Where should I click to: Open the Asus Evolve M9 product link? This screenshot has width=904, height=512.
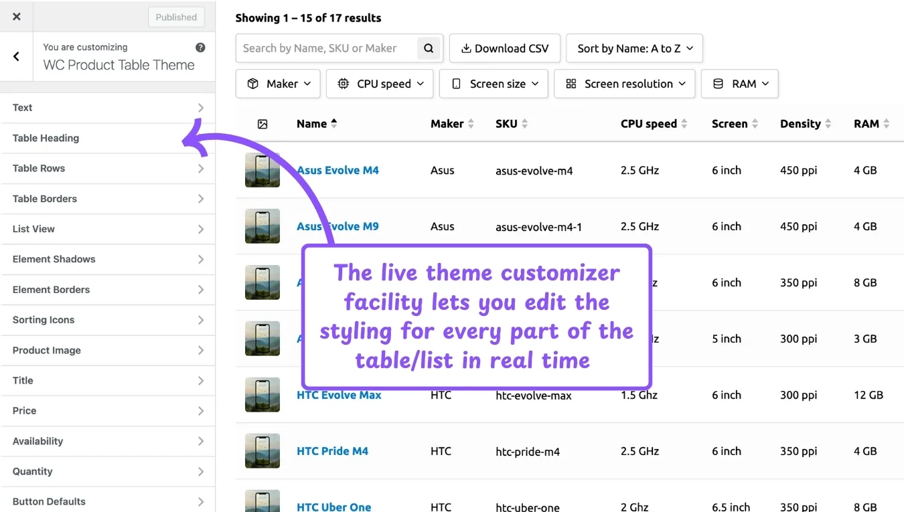337,226
